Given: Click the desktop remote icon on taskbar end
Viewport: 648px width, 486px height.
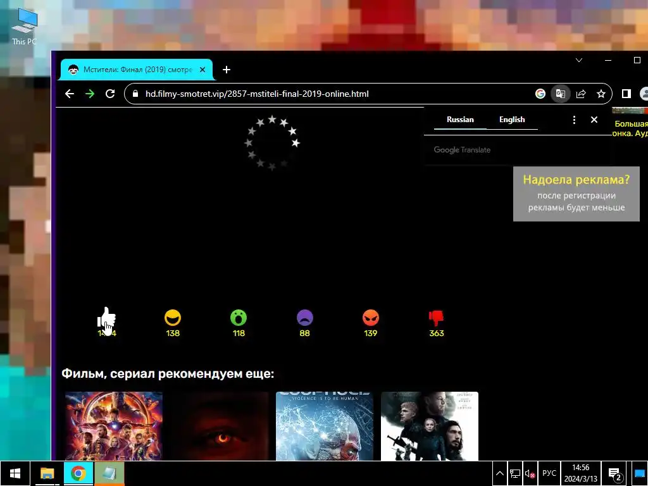Looking at the screenshot, I should click(x=640, y=473).
